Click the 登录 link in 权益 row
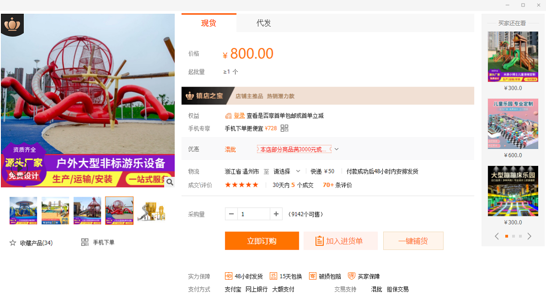The width and height of the screenshot is (546, 308). [239, 115]
